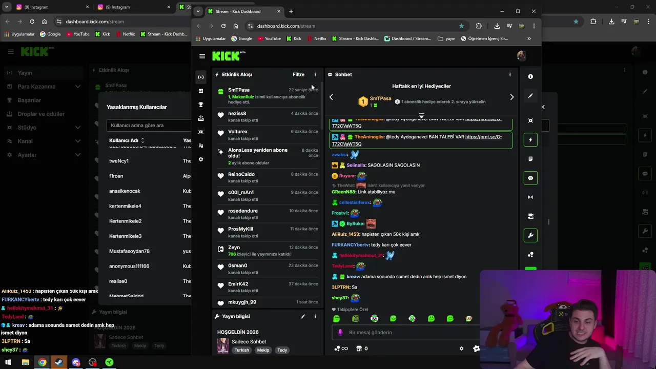Open new tab in front Chrome window

point(291,11)
